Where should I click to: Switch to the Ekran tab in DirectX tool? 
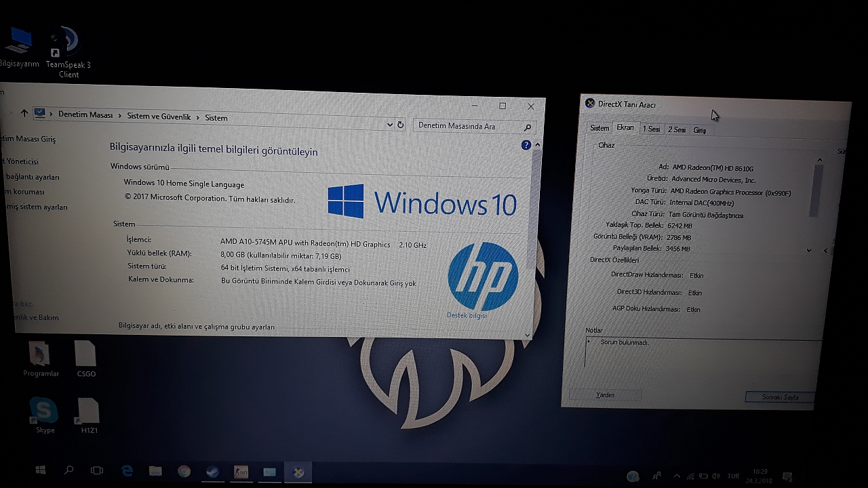625,127
